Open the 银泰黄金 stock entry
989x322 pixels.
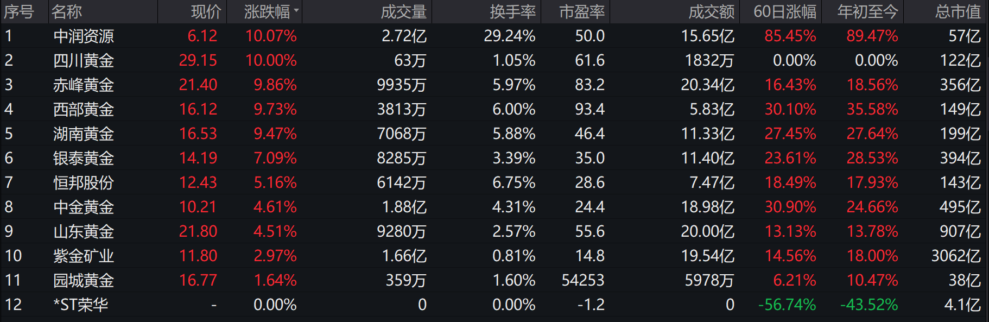(84, 159)
